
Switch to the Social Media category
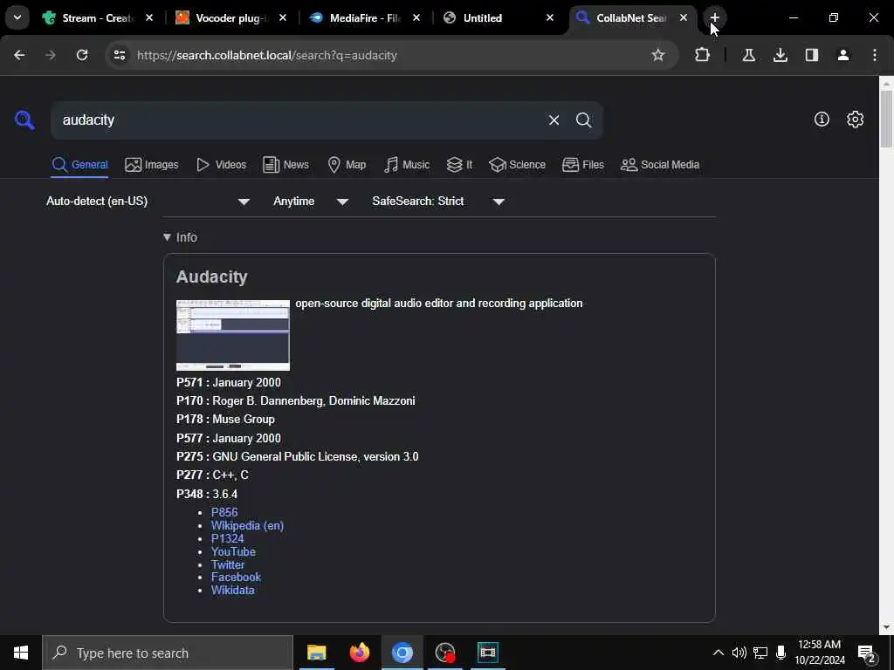tap(660, 165)
